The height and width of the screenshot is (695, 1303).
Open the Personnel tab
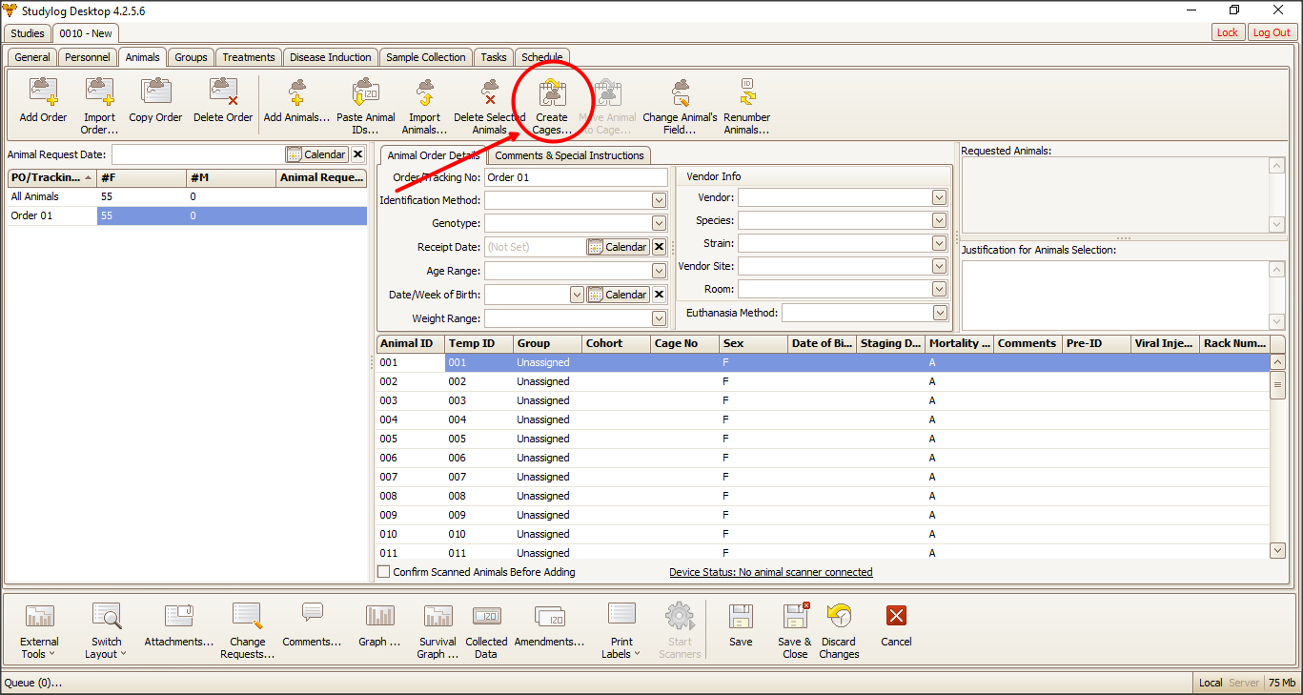(88, 57)
